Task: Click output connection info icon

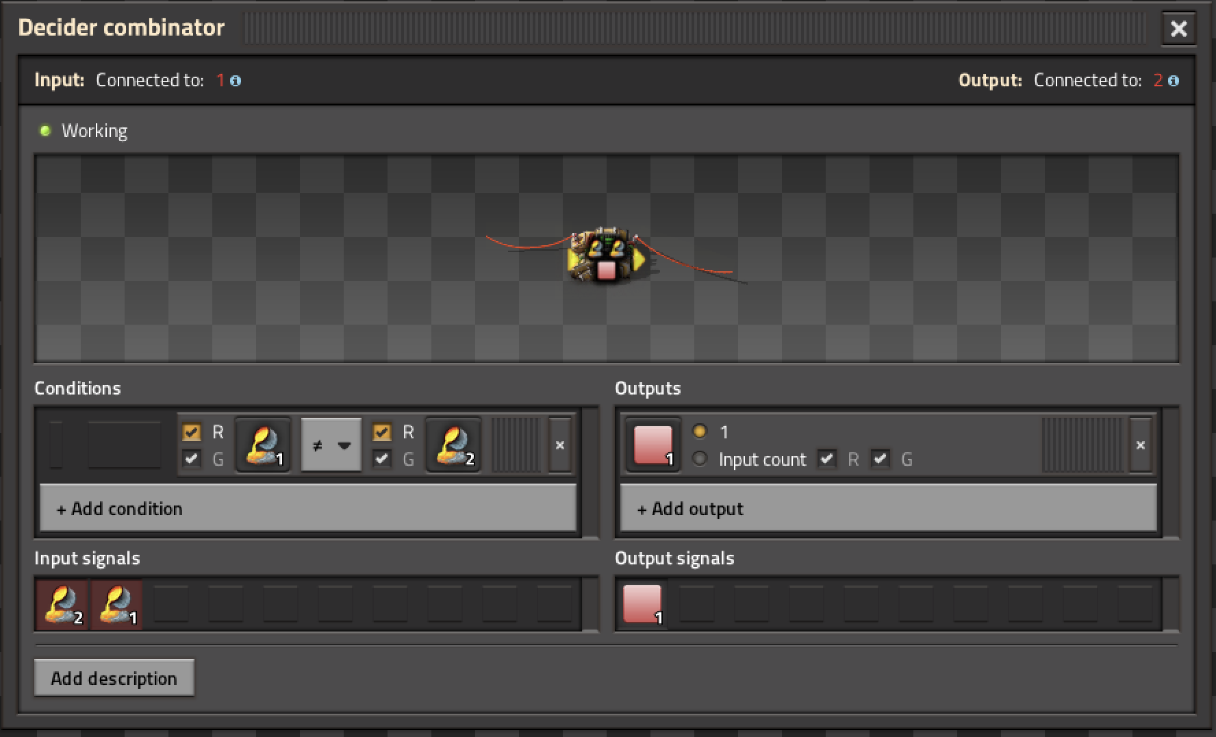Action: pyautogui.click(x=1174, y=81)
